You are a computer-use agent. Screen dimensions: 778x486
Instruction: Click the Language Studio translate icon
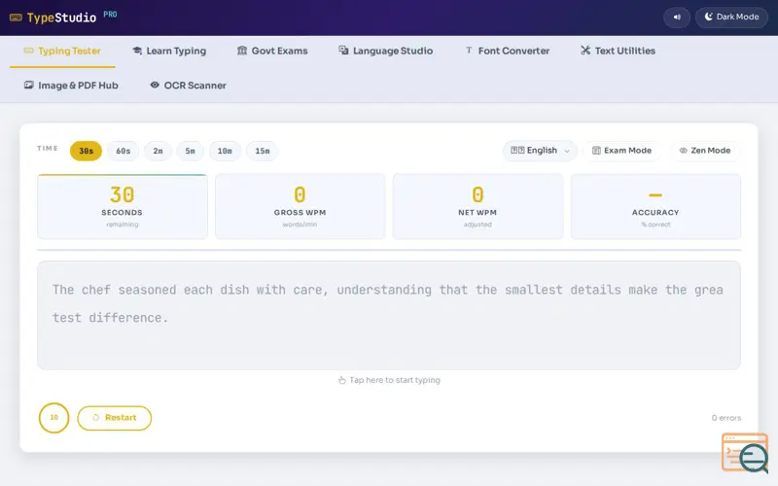[x=343, y=51]
